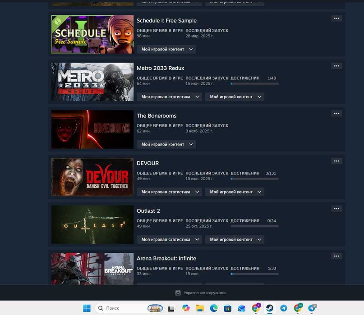Open the Schedule I: Free Sample title link

click(166, 21)
